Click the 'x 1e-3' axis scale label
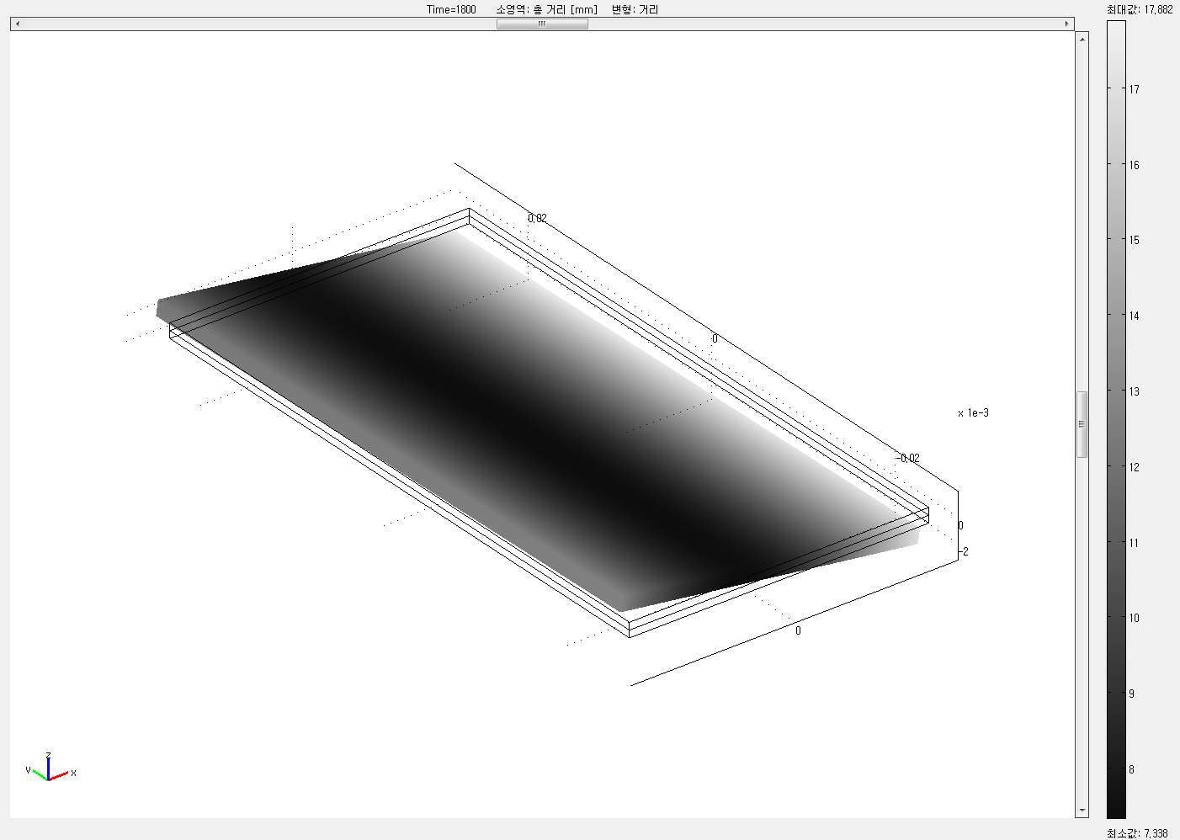 [x=973, y=412]
